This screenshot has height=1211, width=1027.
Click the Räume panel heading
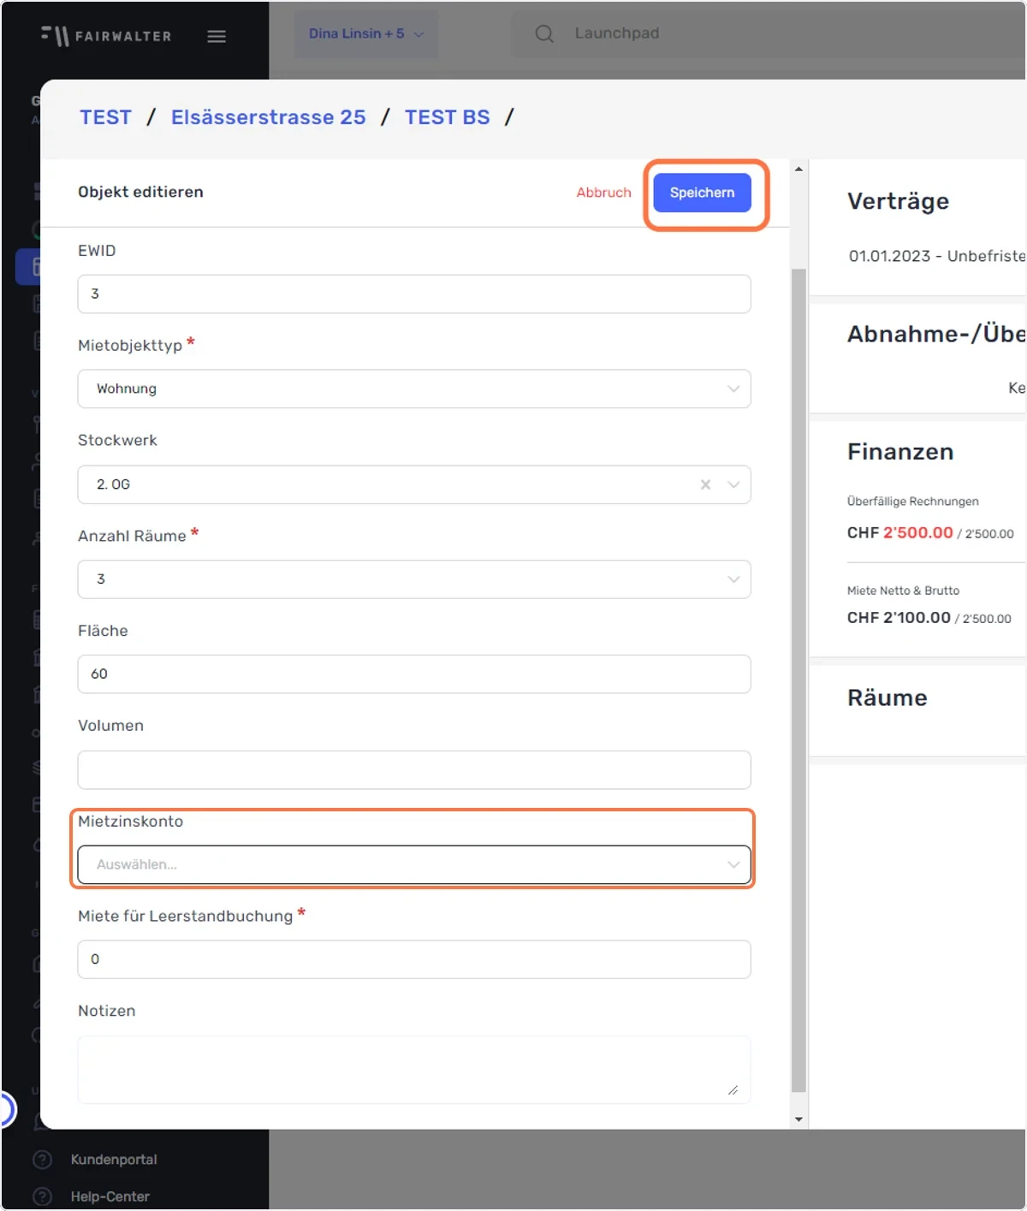pos(887,698)
